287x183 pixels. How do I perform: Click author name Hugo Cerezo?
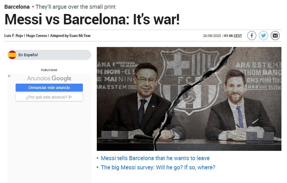[x=37, y=36]
